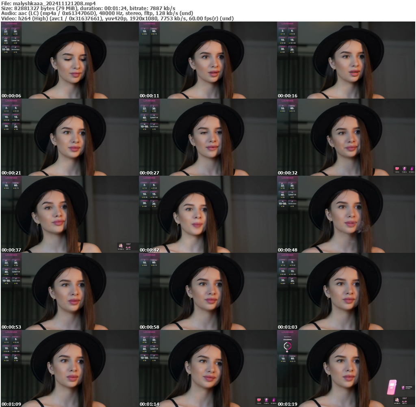Click the user tip notification in the 00:01:19 frame

tap(406, 388)
